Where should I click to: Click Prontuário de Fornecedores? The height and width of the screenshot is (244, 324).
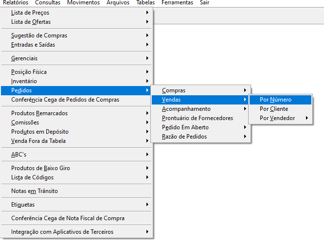pyautogui.click(x=201, y=118)
